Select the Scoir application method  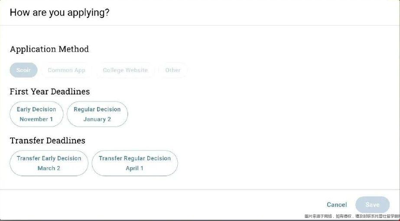23,70
